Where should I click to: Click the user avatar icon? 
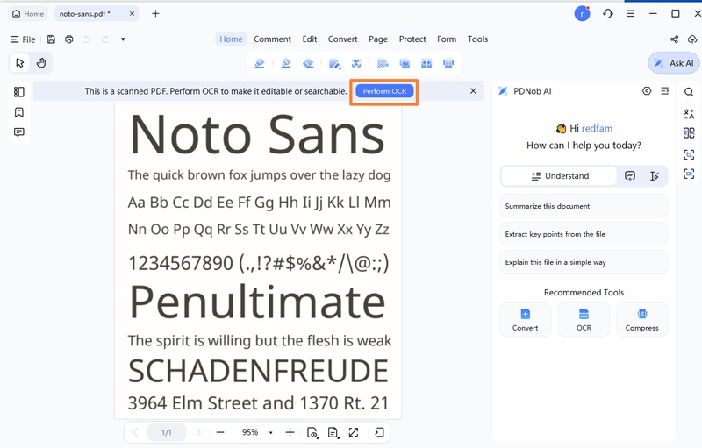click(x=582, y=14)
